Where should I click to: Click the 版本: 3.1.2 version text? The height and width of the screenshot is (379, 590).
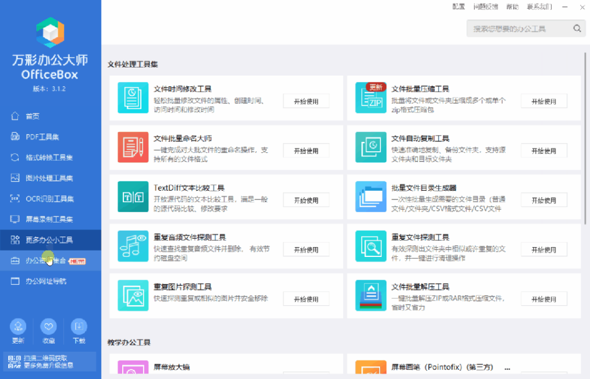click(x=49, y=89)
